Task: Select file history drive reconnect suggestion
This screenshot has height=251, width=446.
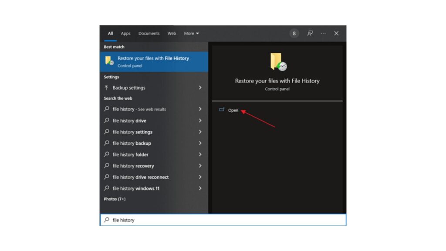Action: point(154,177)
